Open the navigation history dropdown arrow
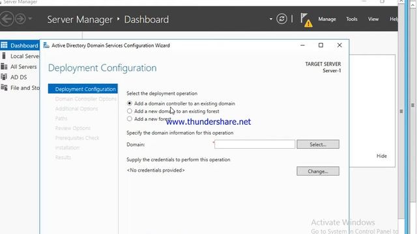The width and height of the screenshot is (417, 234). point(30,19)
